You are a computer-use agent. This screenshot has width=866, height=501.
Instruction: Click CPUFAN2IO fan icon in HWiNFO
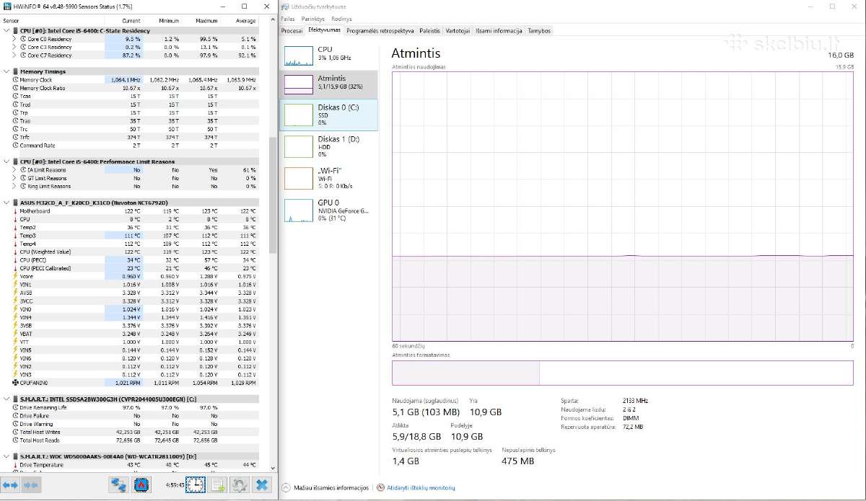click(16, 383)
